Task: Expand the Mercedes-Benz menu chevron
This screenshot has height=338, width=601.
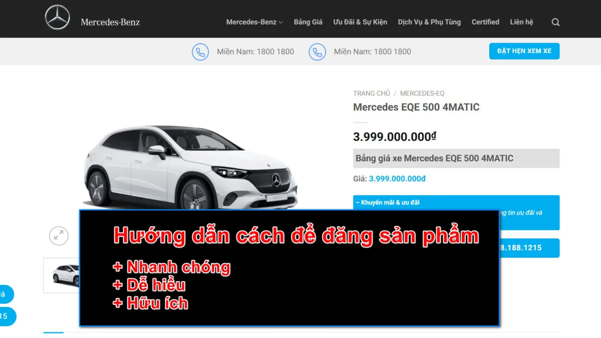Action: 281,23
